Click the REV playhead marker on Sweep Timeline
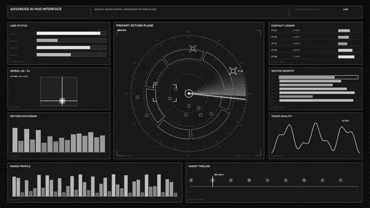 pos(212,181)
